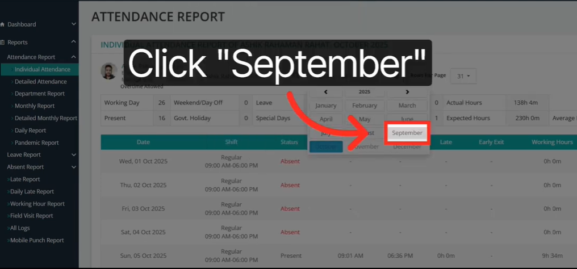Expand the Leave Report submenu
Screen dimensions: 577x269
click(74, 154)
